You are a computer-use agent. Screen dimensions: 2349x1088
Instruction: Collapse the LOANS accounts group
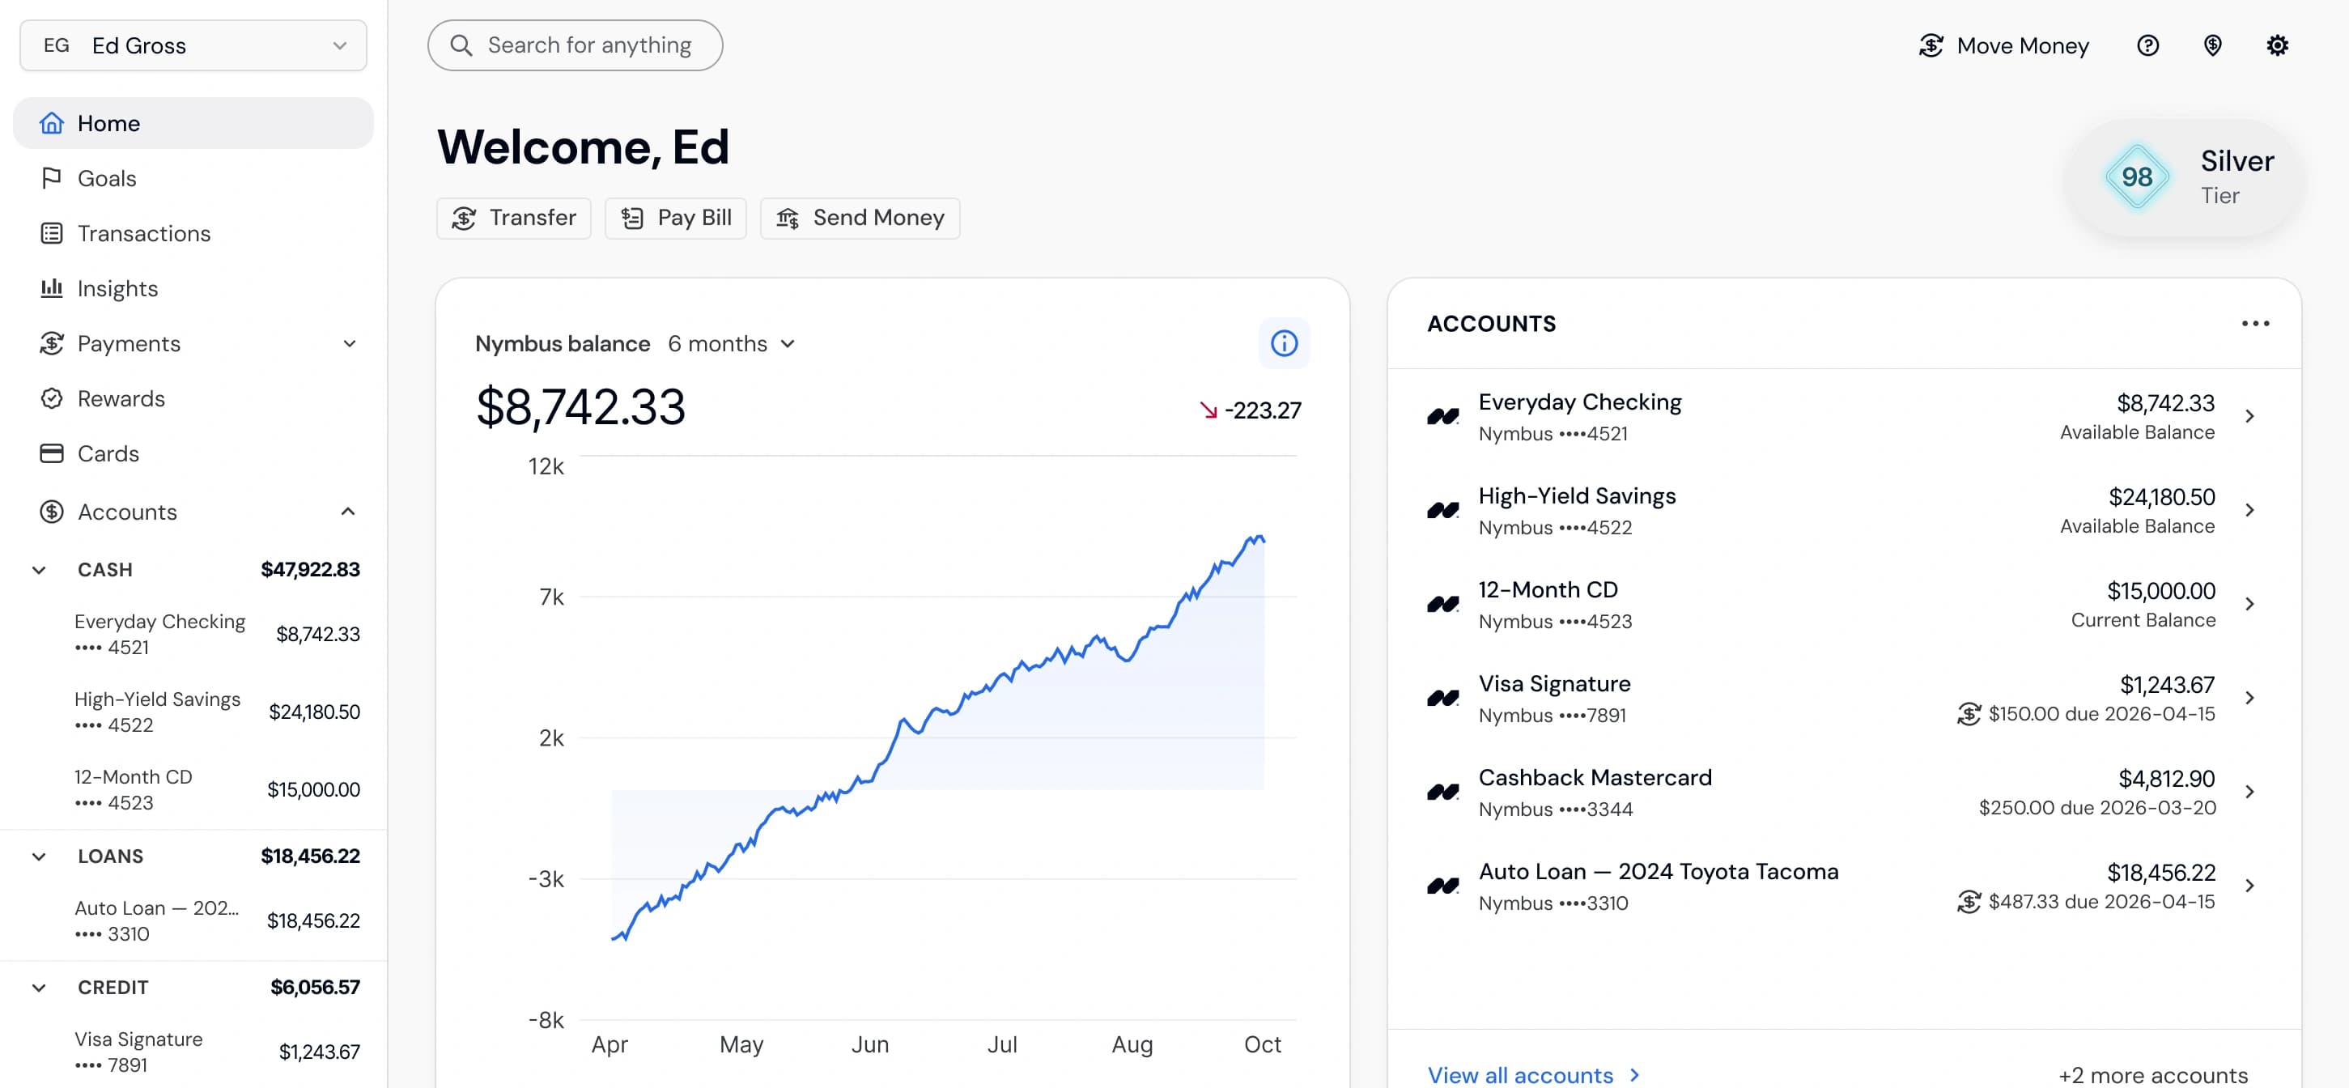(39, 856)
